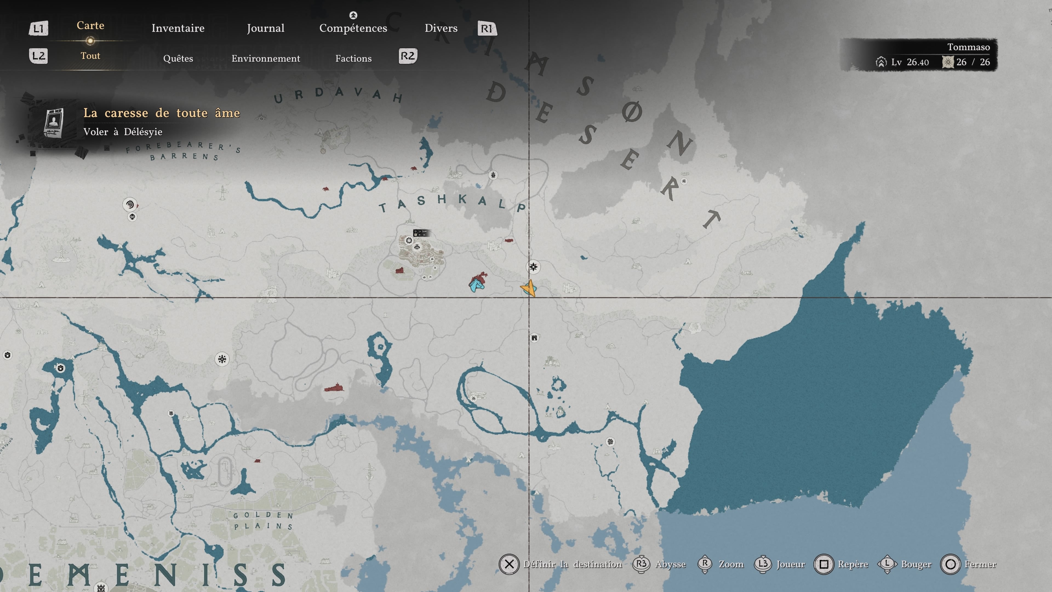The image size is (1052, 592).
Task: Select the icon beside the Crimson Desert T
Action: pyautogui.click(x=684, y=181)
